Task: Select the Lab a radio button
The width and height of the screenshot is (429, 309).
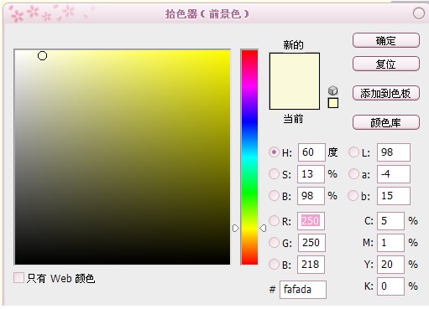Action: click(x=353, y=174)
